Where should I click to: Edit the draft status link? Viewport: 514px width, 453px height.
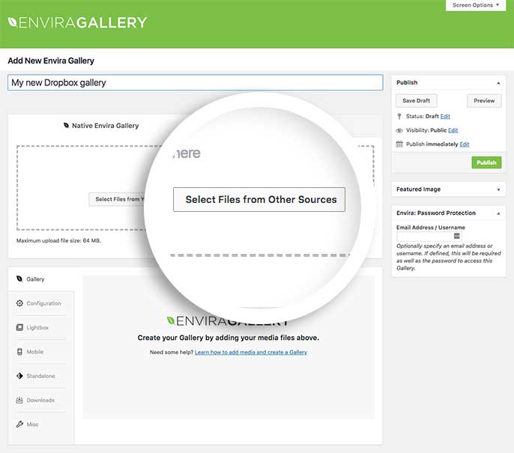(x=445, y=116)
